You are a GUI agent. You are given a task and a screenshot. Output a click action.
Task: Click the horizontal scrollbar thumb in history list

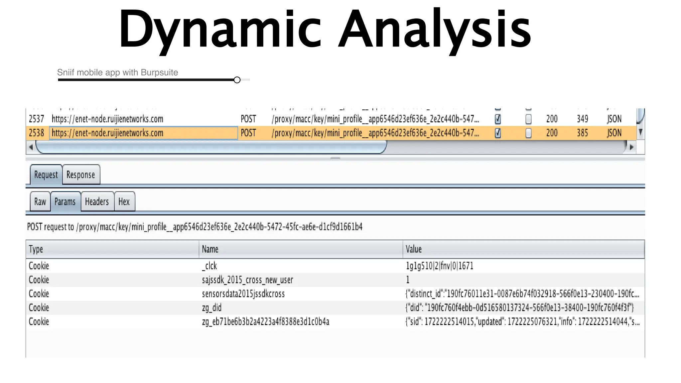[x=211, y=147]
